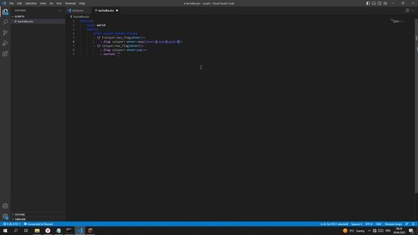Open the Manage gear icon
This screenshot has width=418, height=235.
pyautogui.click(x=5, y=216)
